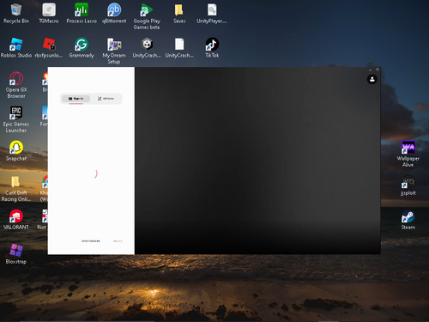Click the account profile icon in Riot window
The width and height of the screenshot is (429, 322).
[x=372, y=79]
